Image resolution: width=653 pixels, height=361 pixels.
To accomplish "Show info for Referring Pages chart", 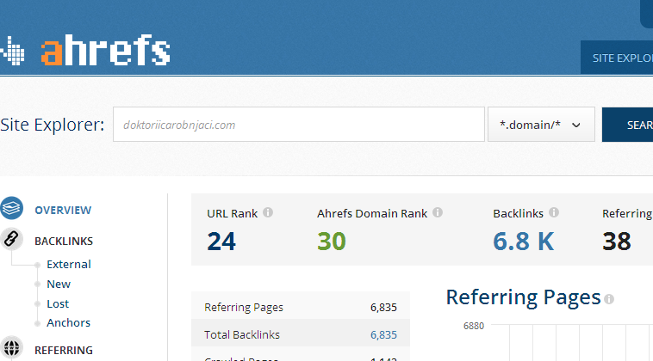I will (609, 299).
